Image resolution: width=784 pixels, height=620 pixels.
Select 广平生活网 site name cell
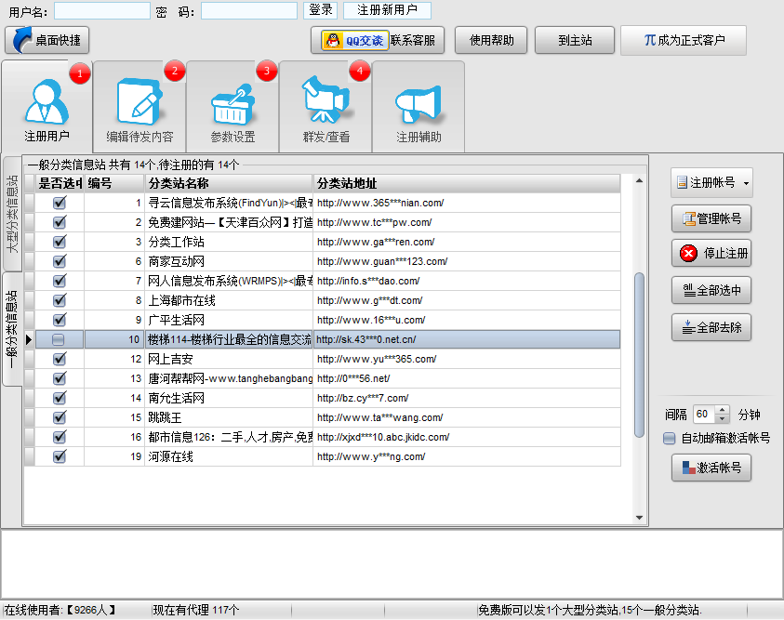pyautogui.click(x=229, y=321)
